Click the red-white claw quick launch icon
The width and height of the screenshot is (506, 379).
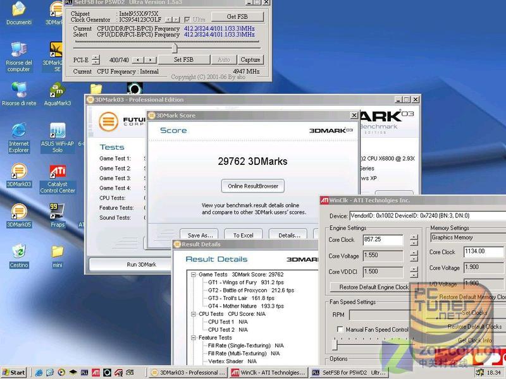coord(118,373)
